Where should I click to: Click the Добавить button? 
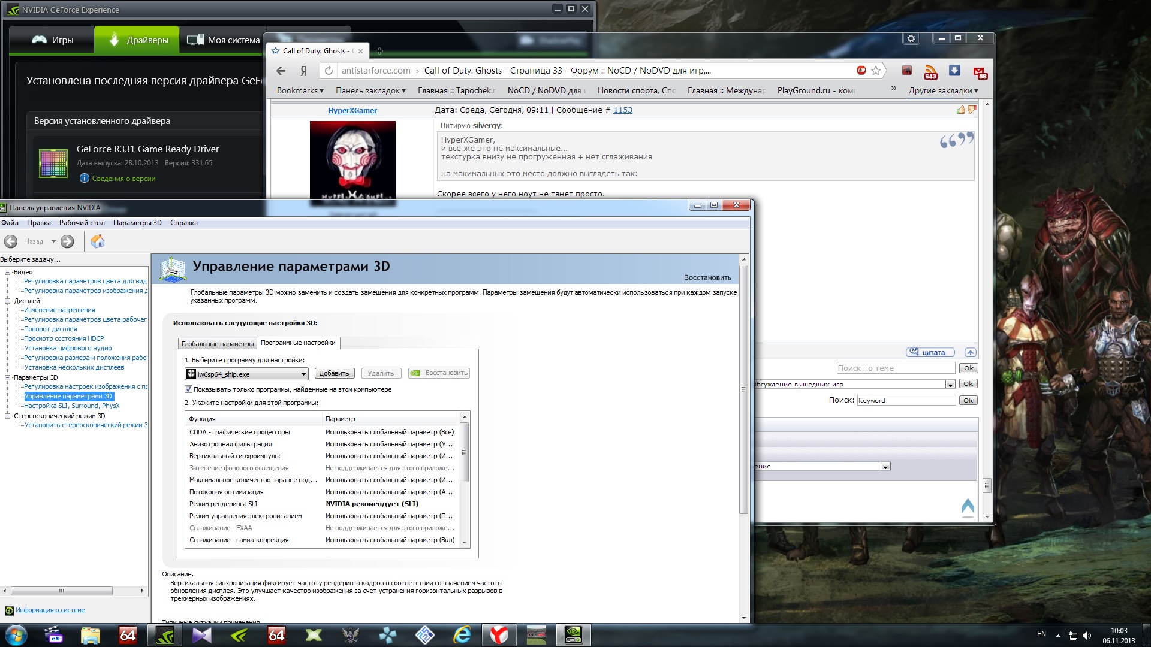(x=334, y=373)
